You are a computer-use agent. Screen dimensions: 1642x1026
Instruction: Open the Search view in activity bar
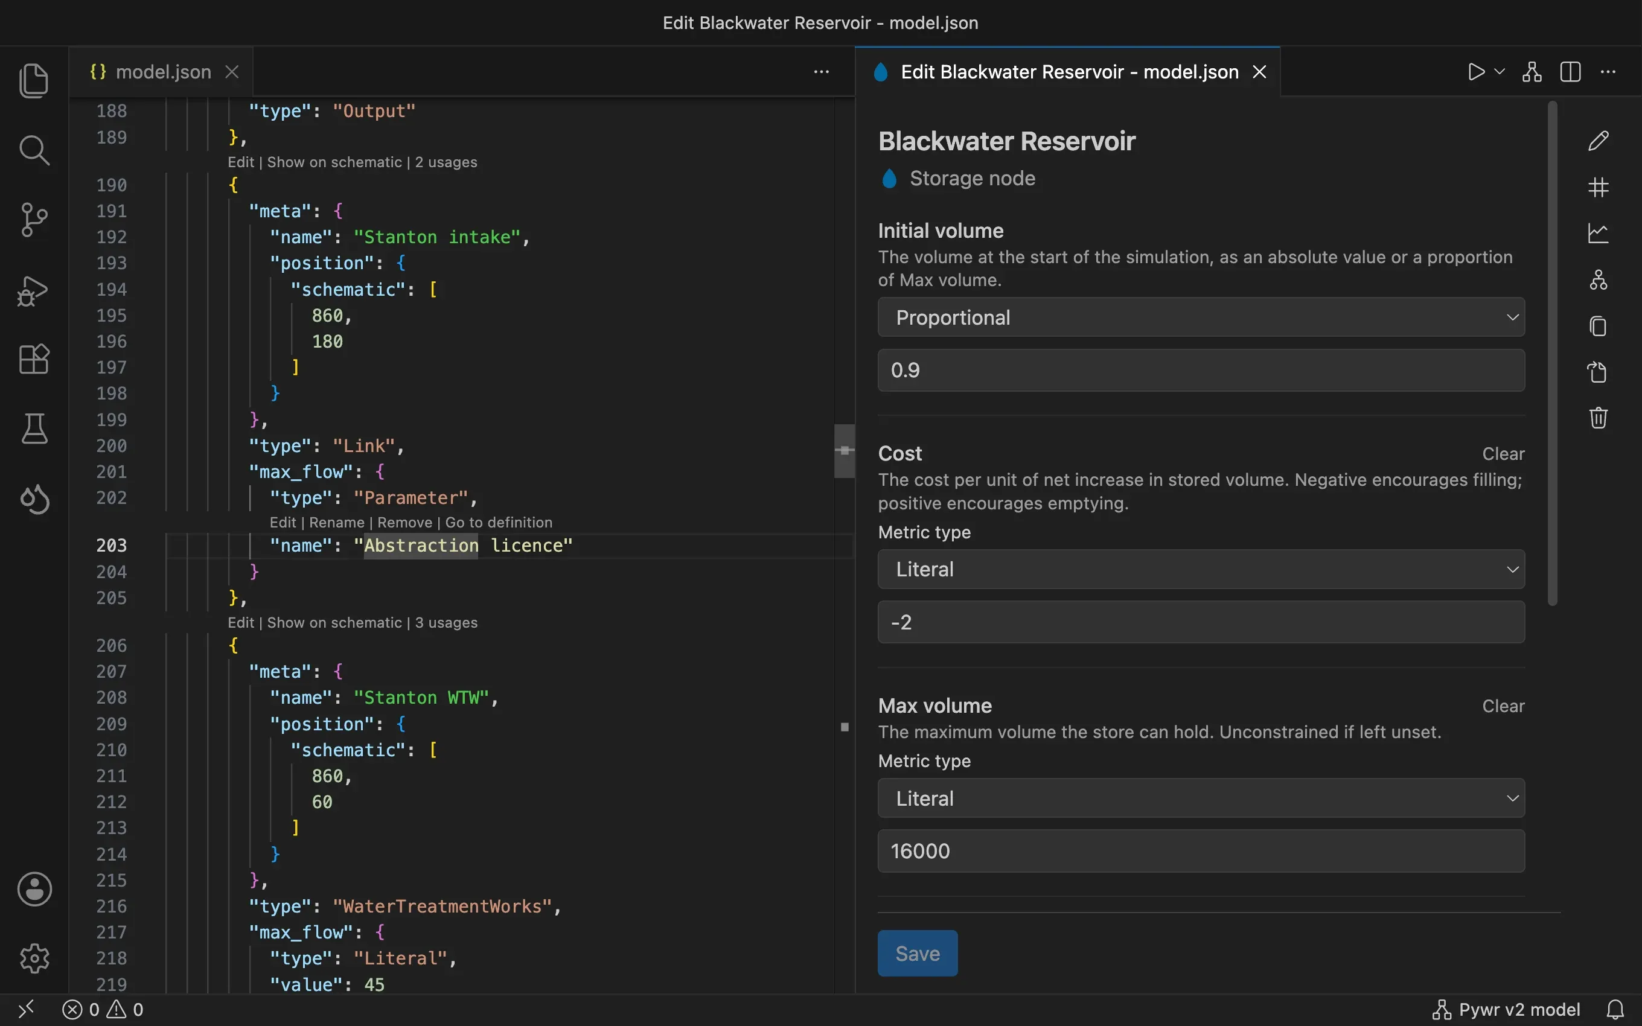pyautogui.click(x=34, y=150)
